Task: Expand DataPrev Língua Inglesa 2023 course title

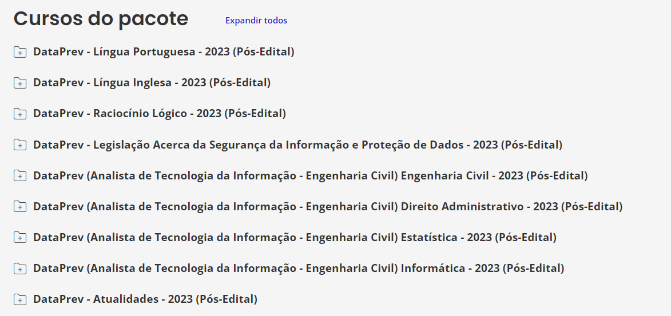Action: pyautogui.click(x=152, y=83)
